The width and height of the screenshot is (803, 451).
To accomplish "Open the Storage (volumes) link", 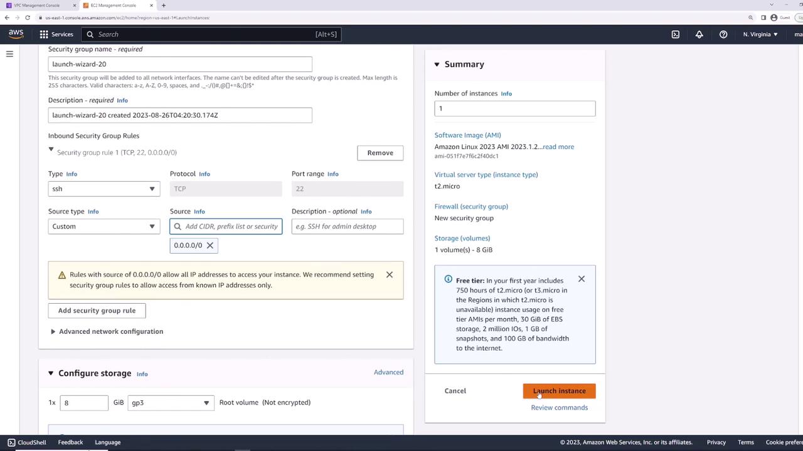I will (x=462, y=239).
